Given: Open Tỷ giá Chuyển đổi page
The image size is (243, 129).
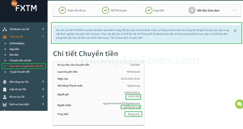Looking at the screenshot, I should pos(19,72).
